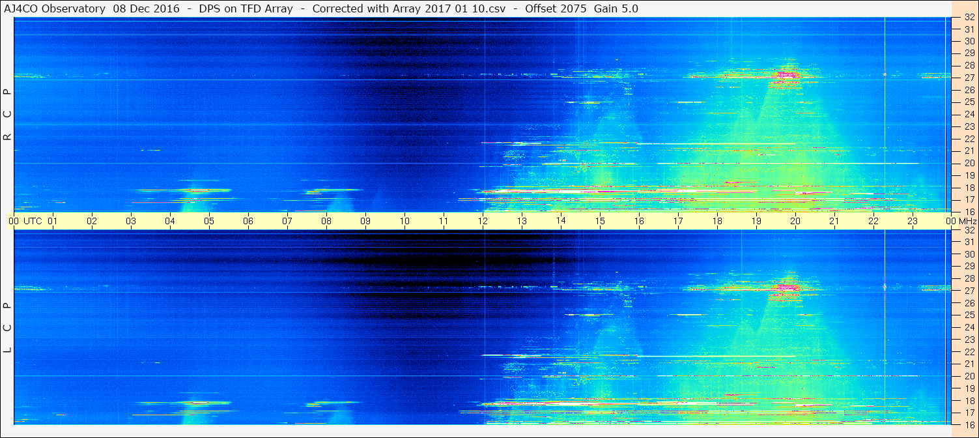Click the 11 hour marker on time axis
This screenshot has height=438, width=979.
tap(444, 221)
